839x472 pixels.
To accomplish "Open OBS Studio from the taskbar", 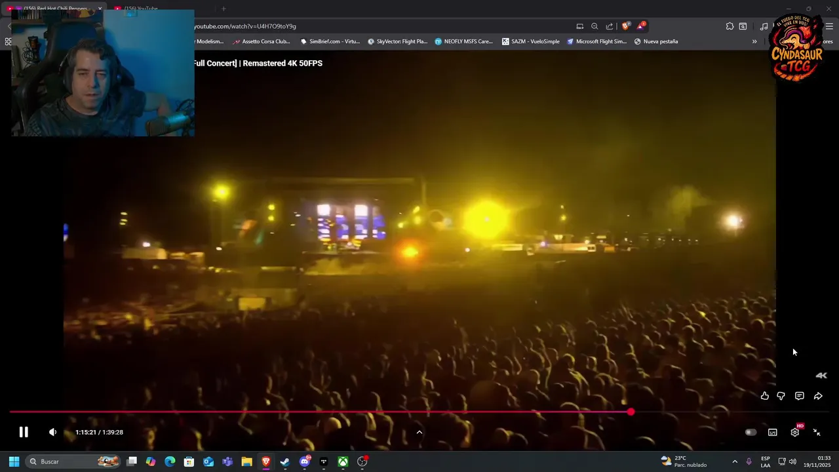I will (362, 462).
